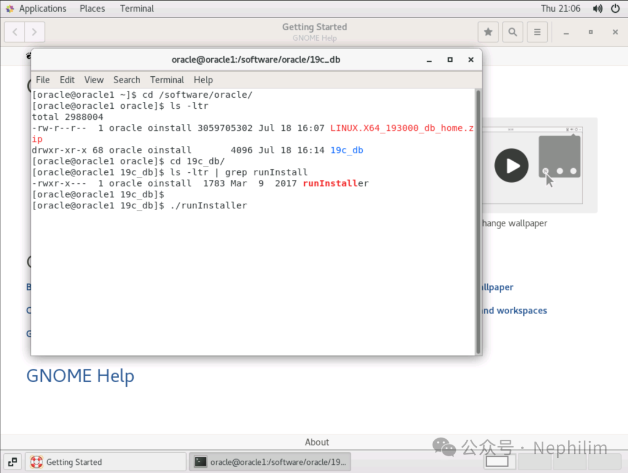Minimize the terminal window
This screenshot has height=473, width=628.
[x=429, y=60]
